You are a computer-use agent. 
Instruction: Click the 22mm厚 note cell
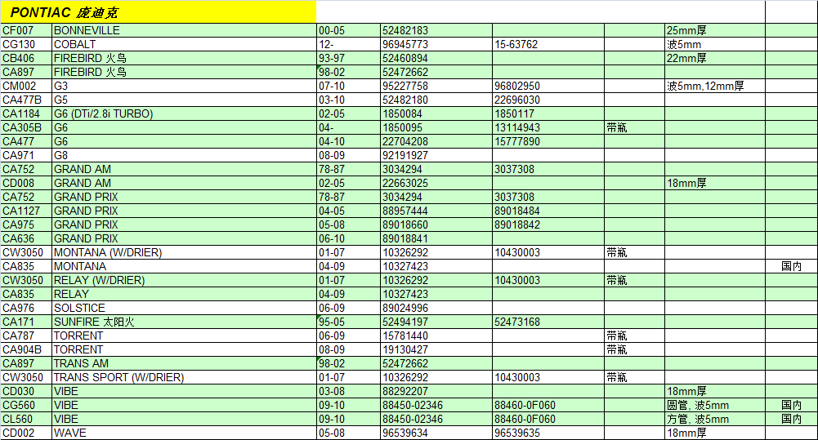[x=715, y=58]
